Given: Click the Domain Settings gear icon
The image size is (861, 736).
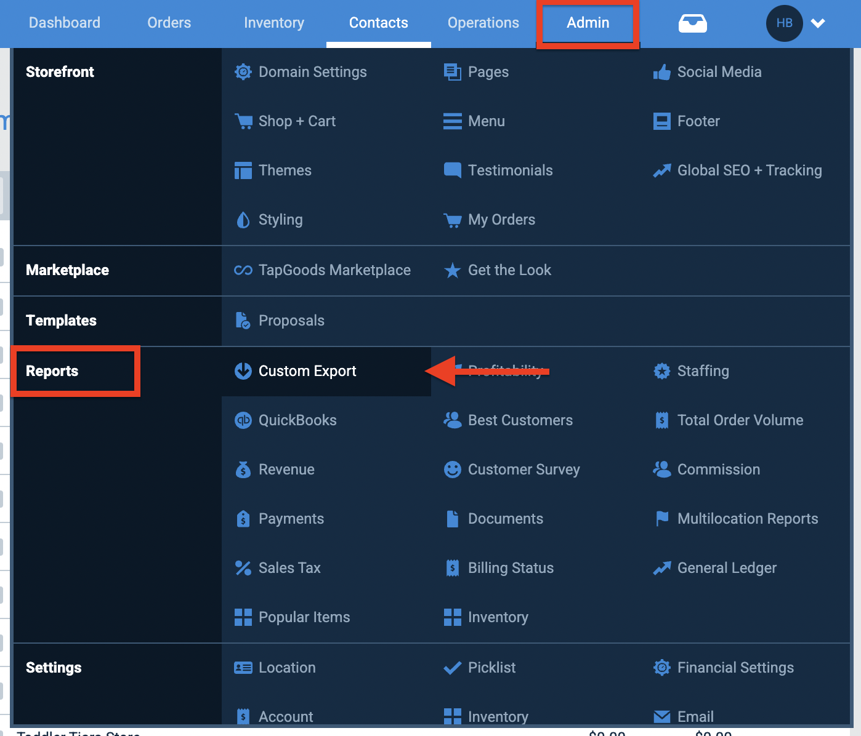Looking at the screenshot, I should [x=243, y=72].
